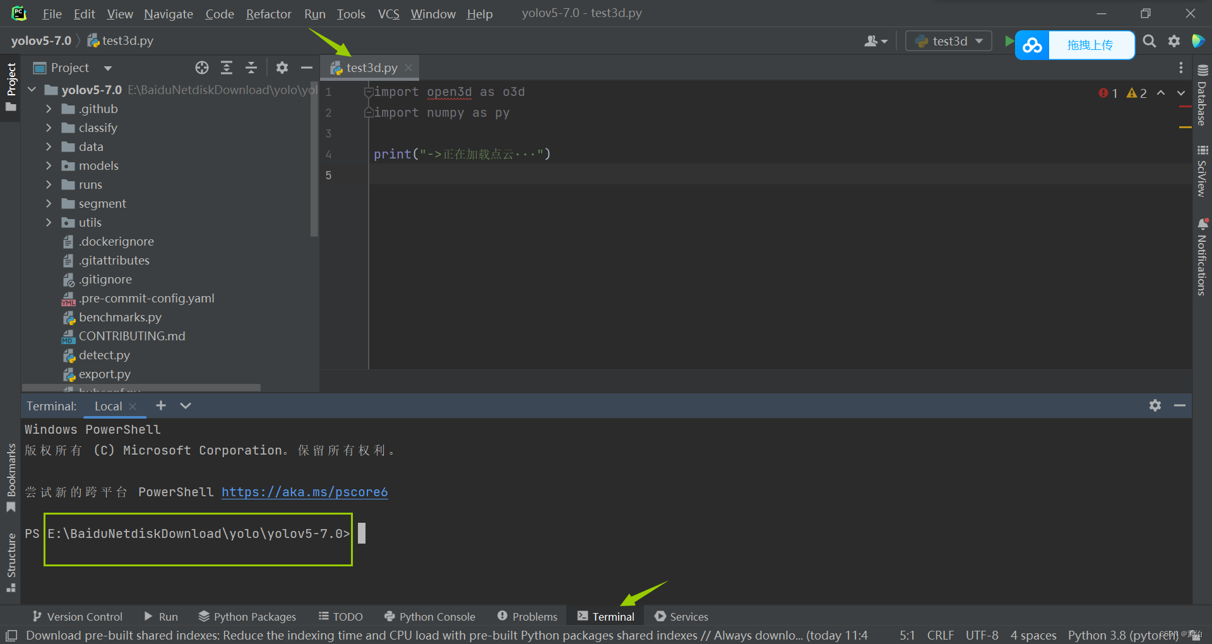The height and width of the screenshot is (644, 1212).
Task: Expand the models folder
Action: (49, 165)
